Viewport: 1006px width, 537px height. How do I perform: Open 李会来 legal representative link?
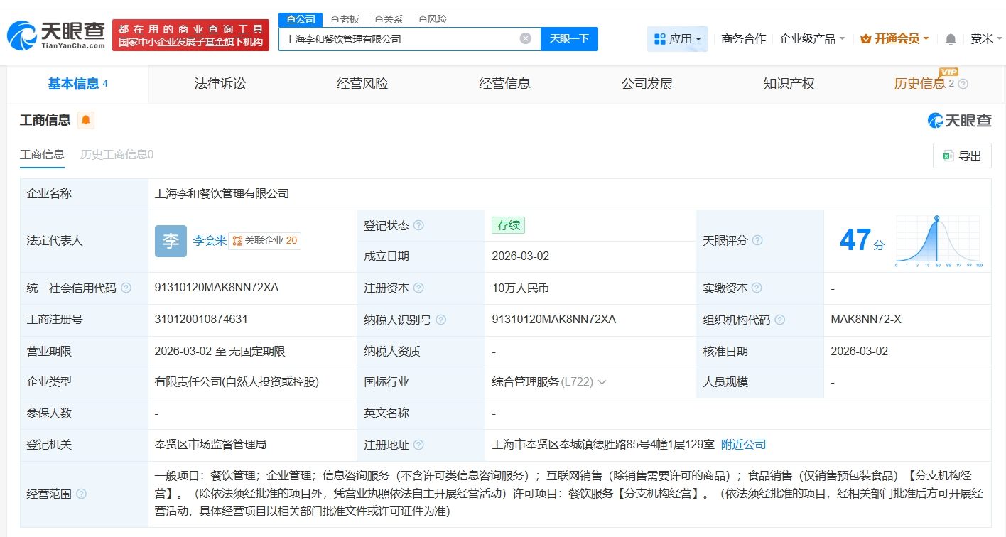210,241
